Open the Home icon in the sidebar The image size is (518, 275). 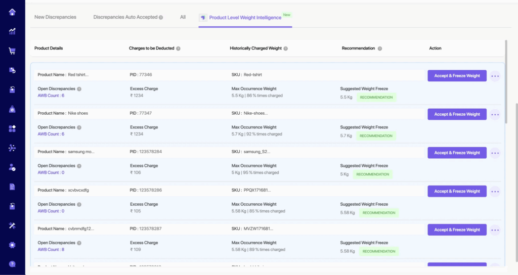[12, 12]
